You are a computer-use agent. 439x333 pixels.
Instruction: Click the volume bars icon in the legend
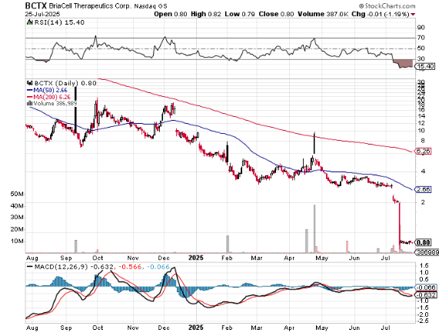coord(30,103)
